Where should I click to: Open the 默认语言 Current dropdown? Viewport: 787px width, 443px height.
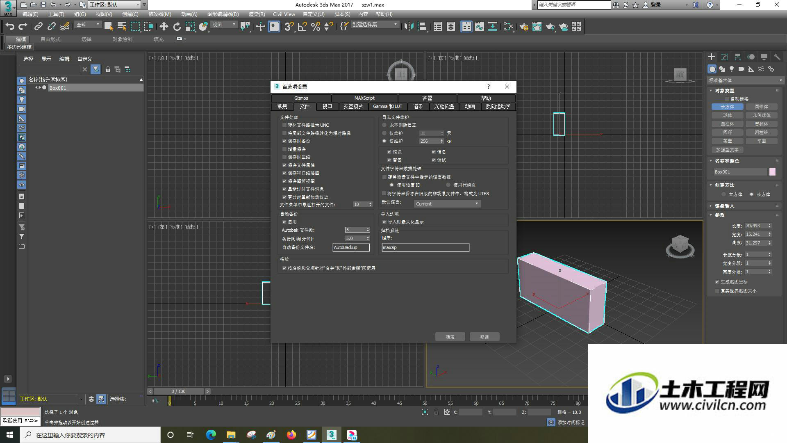tap(447, 204)
